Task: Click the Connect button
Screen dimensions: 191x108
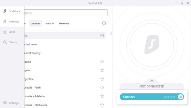Action: (x=152, y=97)
